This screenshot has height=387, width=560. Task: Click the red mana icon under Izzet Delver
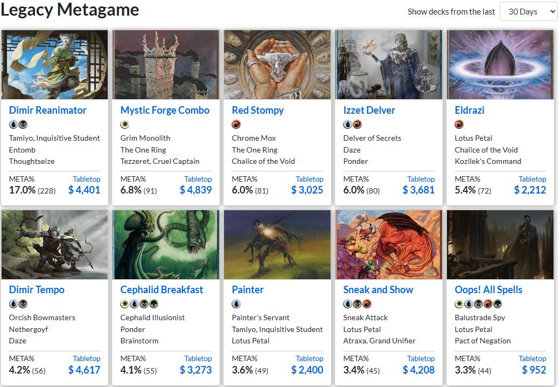[356, 125]
